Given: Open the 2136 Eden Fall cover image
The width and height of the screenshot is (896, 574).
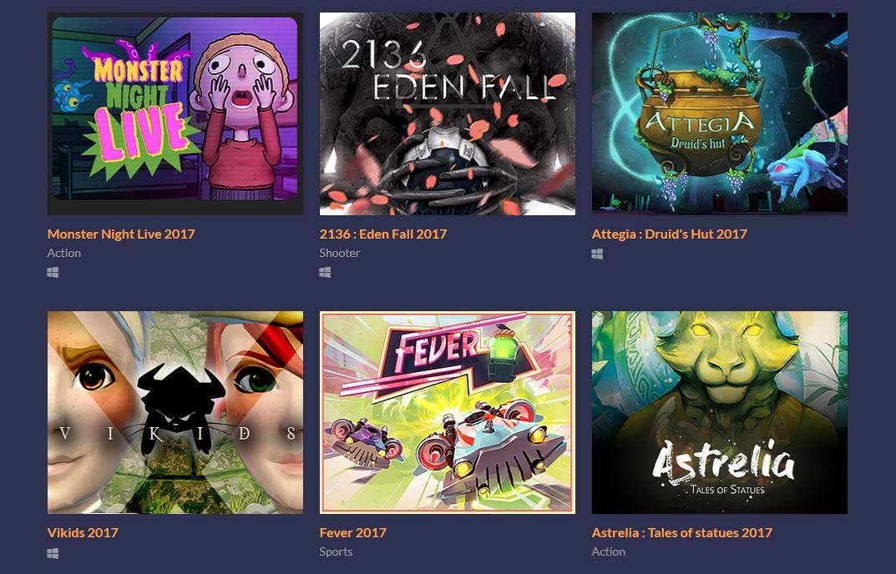Looking at the screenshot, I should click(448, 113).
